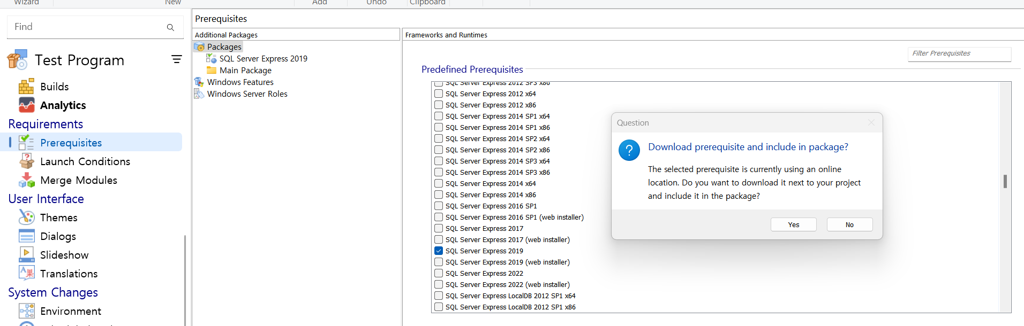Check SQL Server Express 2012 x86
1024x326 pixels.
point(439,105)
